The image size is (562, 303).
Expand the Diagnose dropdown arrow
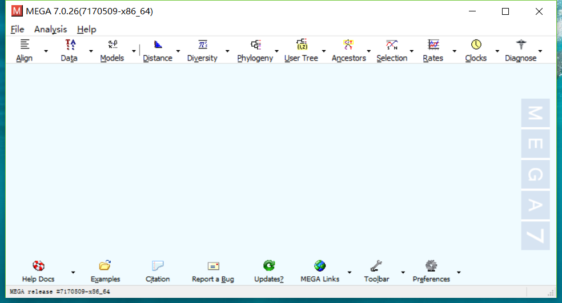[540, 51]
